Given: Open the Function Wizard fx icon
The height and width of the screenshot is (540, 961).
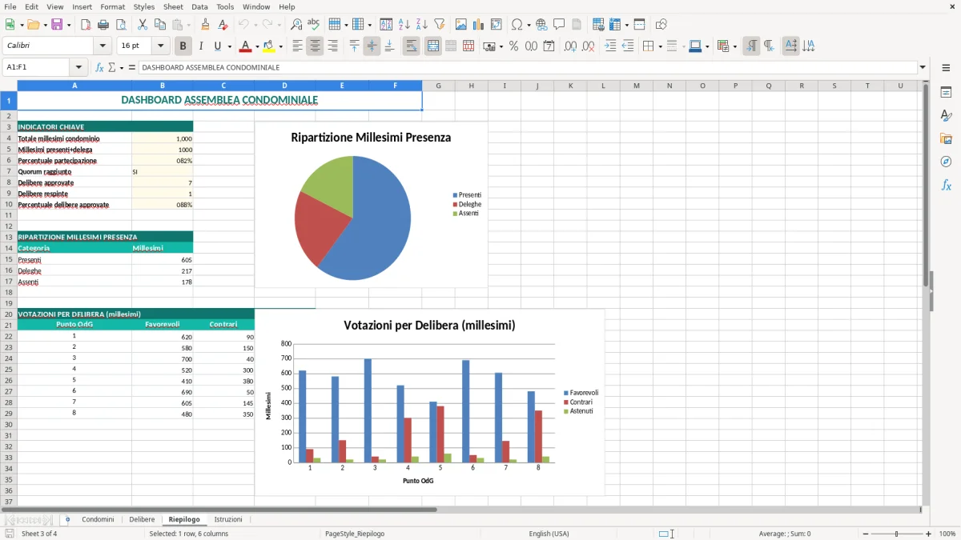Looking at the screenshot, I should [99, 67].
